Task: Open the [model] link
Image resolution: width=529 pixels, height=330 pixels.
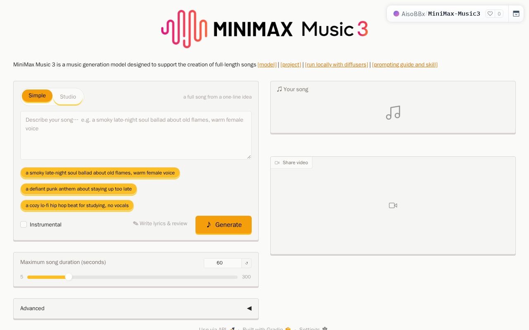Action: 267,65
